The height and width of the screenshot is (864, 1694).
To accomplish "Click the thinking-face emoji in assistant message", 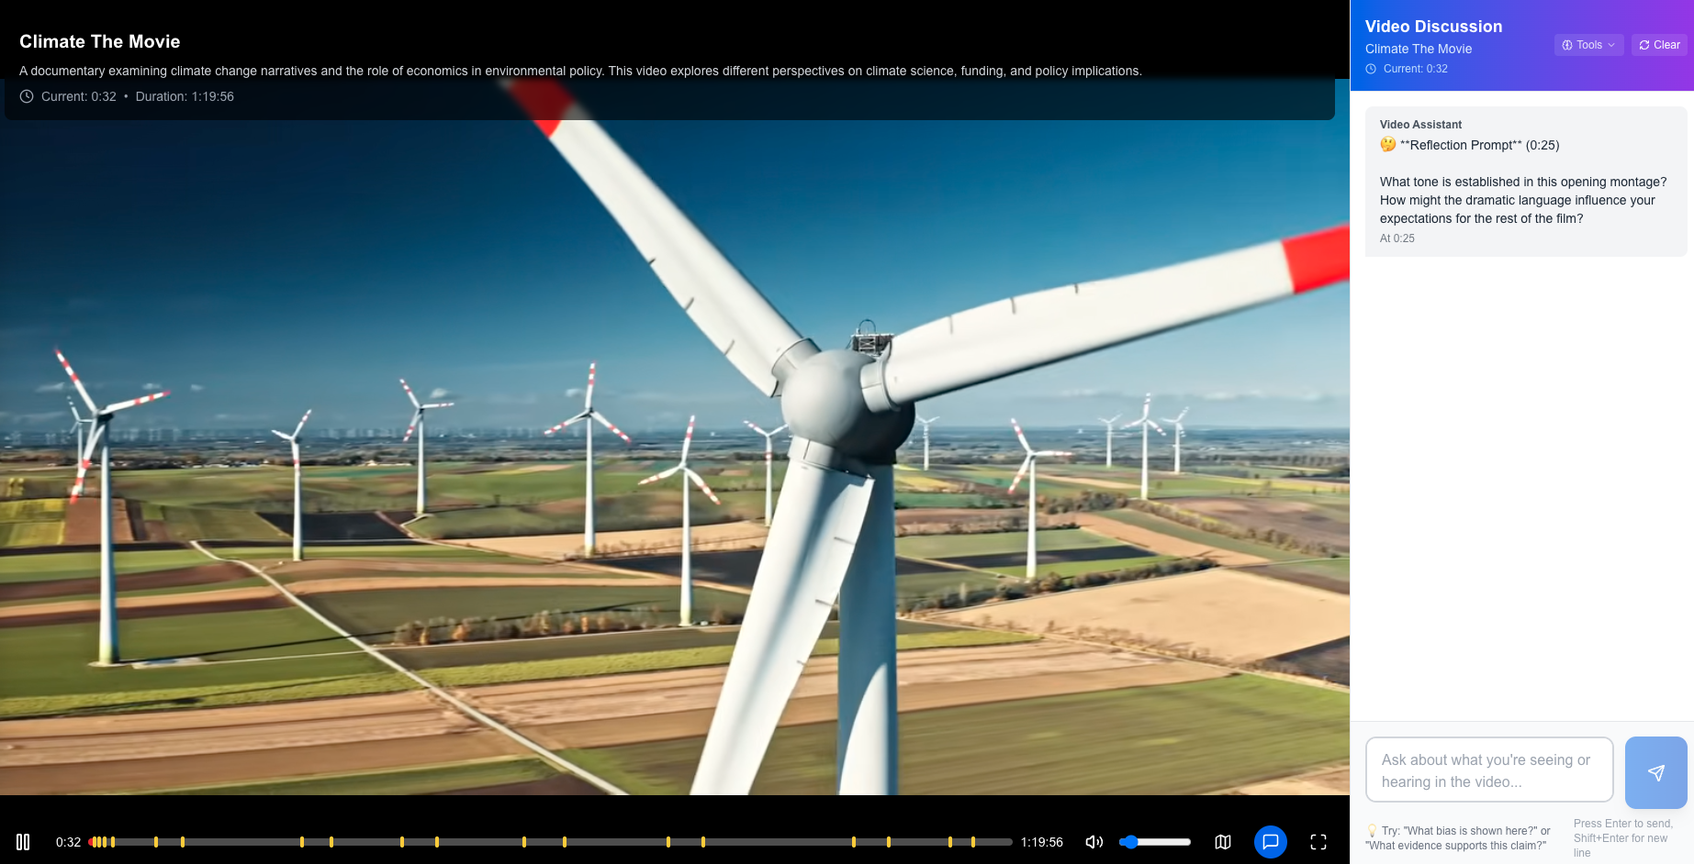I will pos(1388,145).
